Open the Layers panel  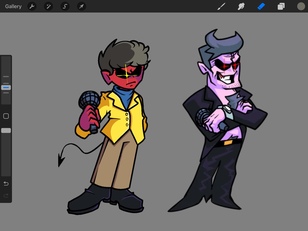click(281, 6)
